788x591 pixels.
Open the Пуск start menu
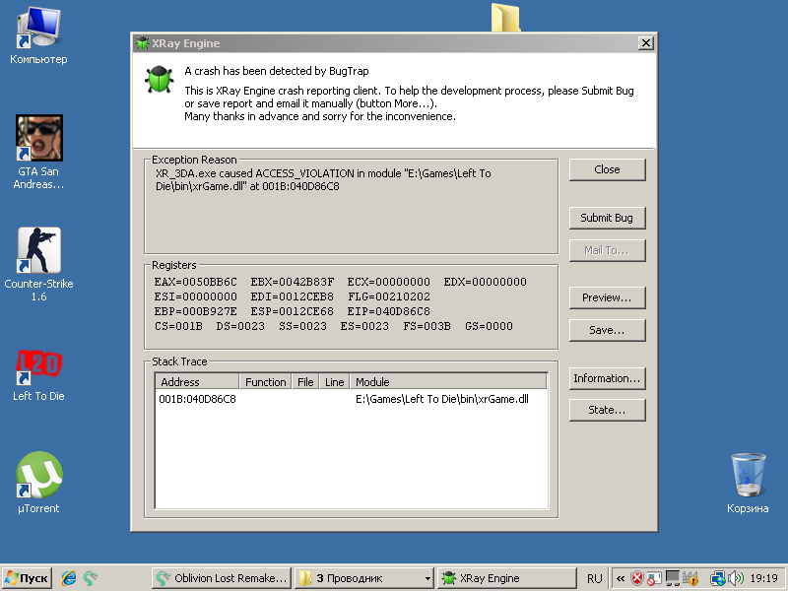[x=28, y=578]
